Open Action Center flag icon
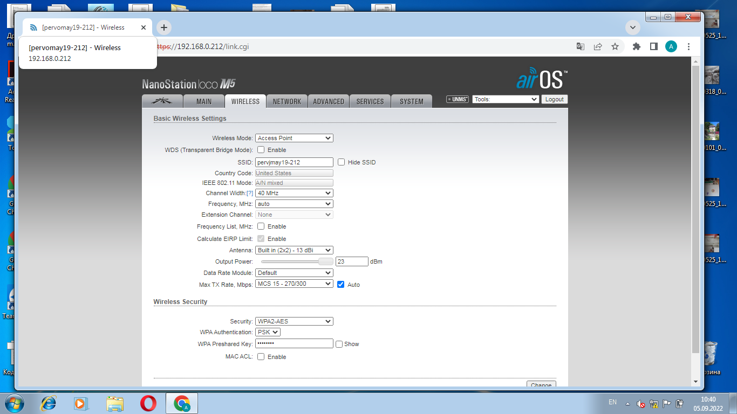Image resolution: width=737 pixels, height=414 pixels. tap(667, 403)
